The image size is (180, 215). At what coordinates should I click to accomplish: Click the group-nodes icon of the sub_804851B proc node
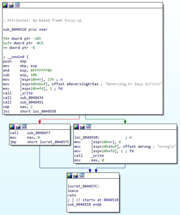coord(17,5)
